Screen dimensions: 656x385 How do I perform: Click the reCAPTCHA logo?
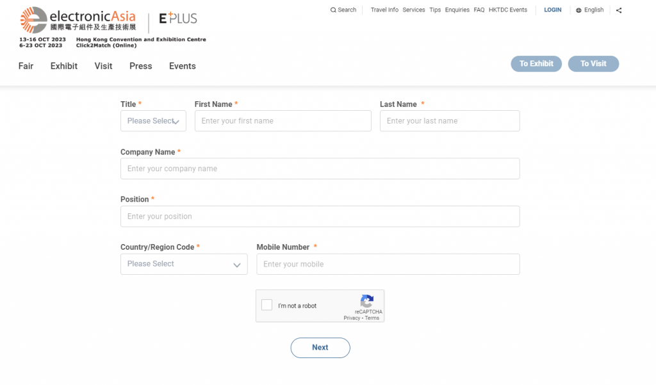(x=367, y=301)
